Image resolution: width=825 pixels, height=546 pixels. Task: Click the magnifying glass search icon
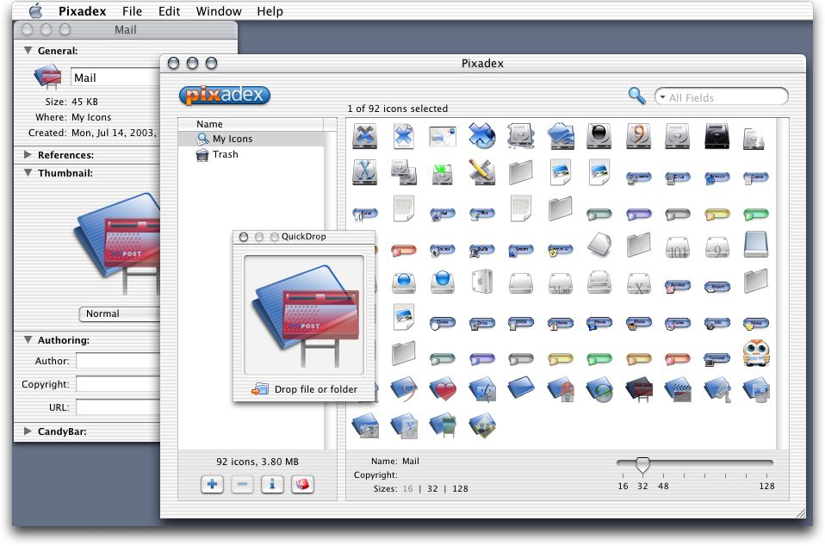coord(636,96)
